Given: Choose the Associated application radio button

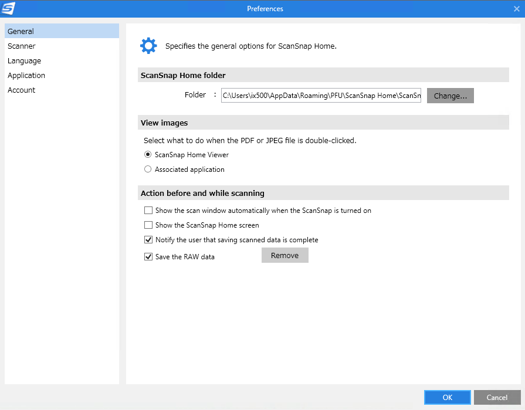Looking at the screenshot, I should (x=148, y=170).
